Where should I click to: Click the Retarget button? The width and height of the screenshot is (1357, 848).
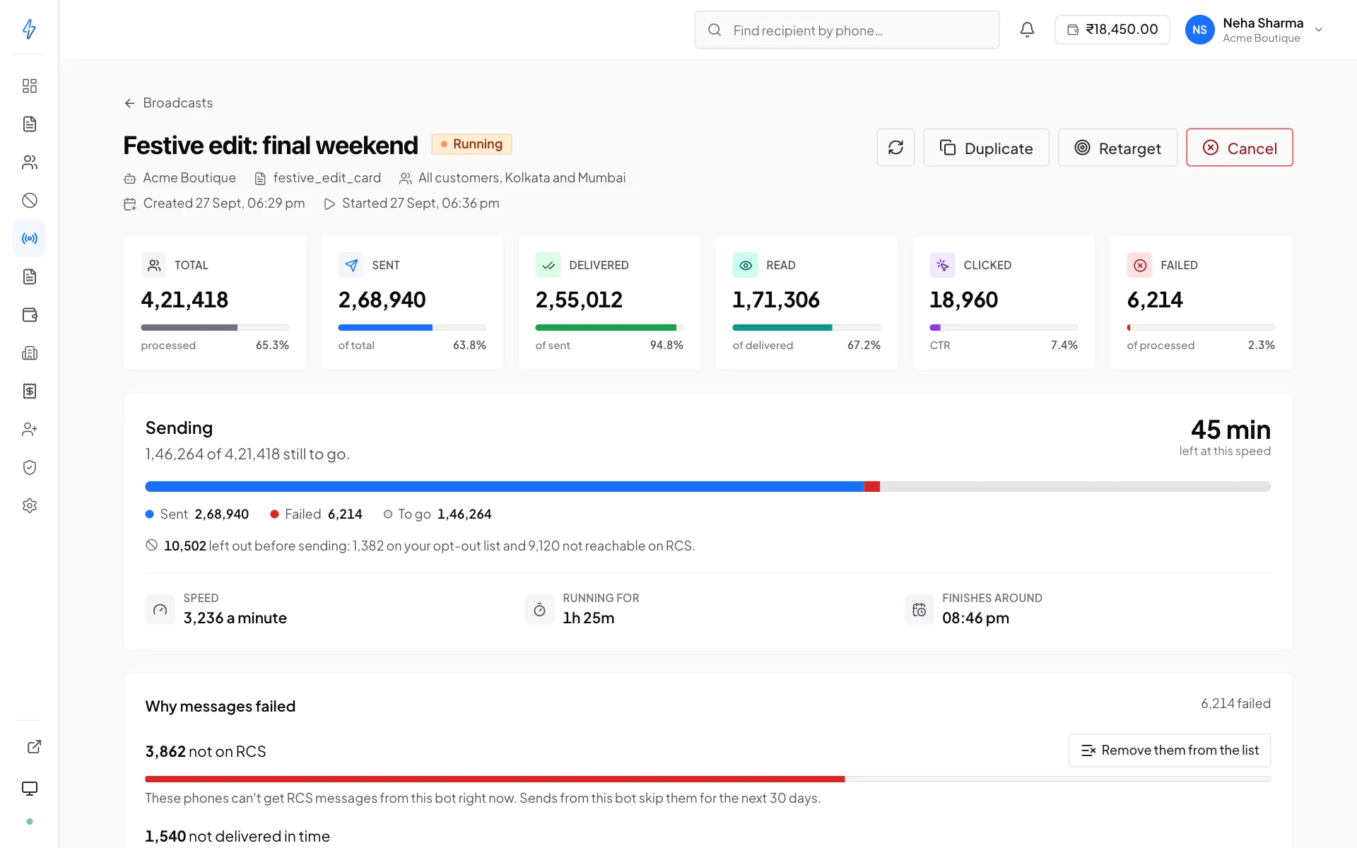point(1117,148)
